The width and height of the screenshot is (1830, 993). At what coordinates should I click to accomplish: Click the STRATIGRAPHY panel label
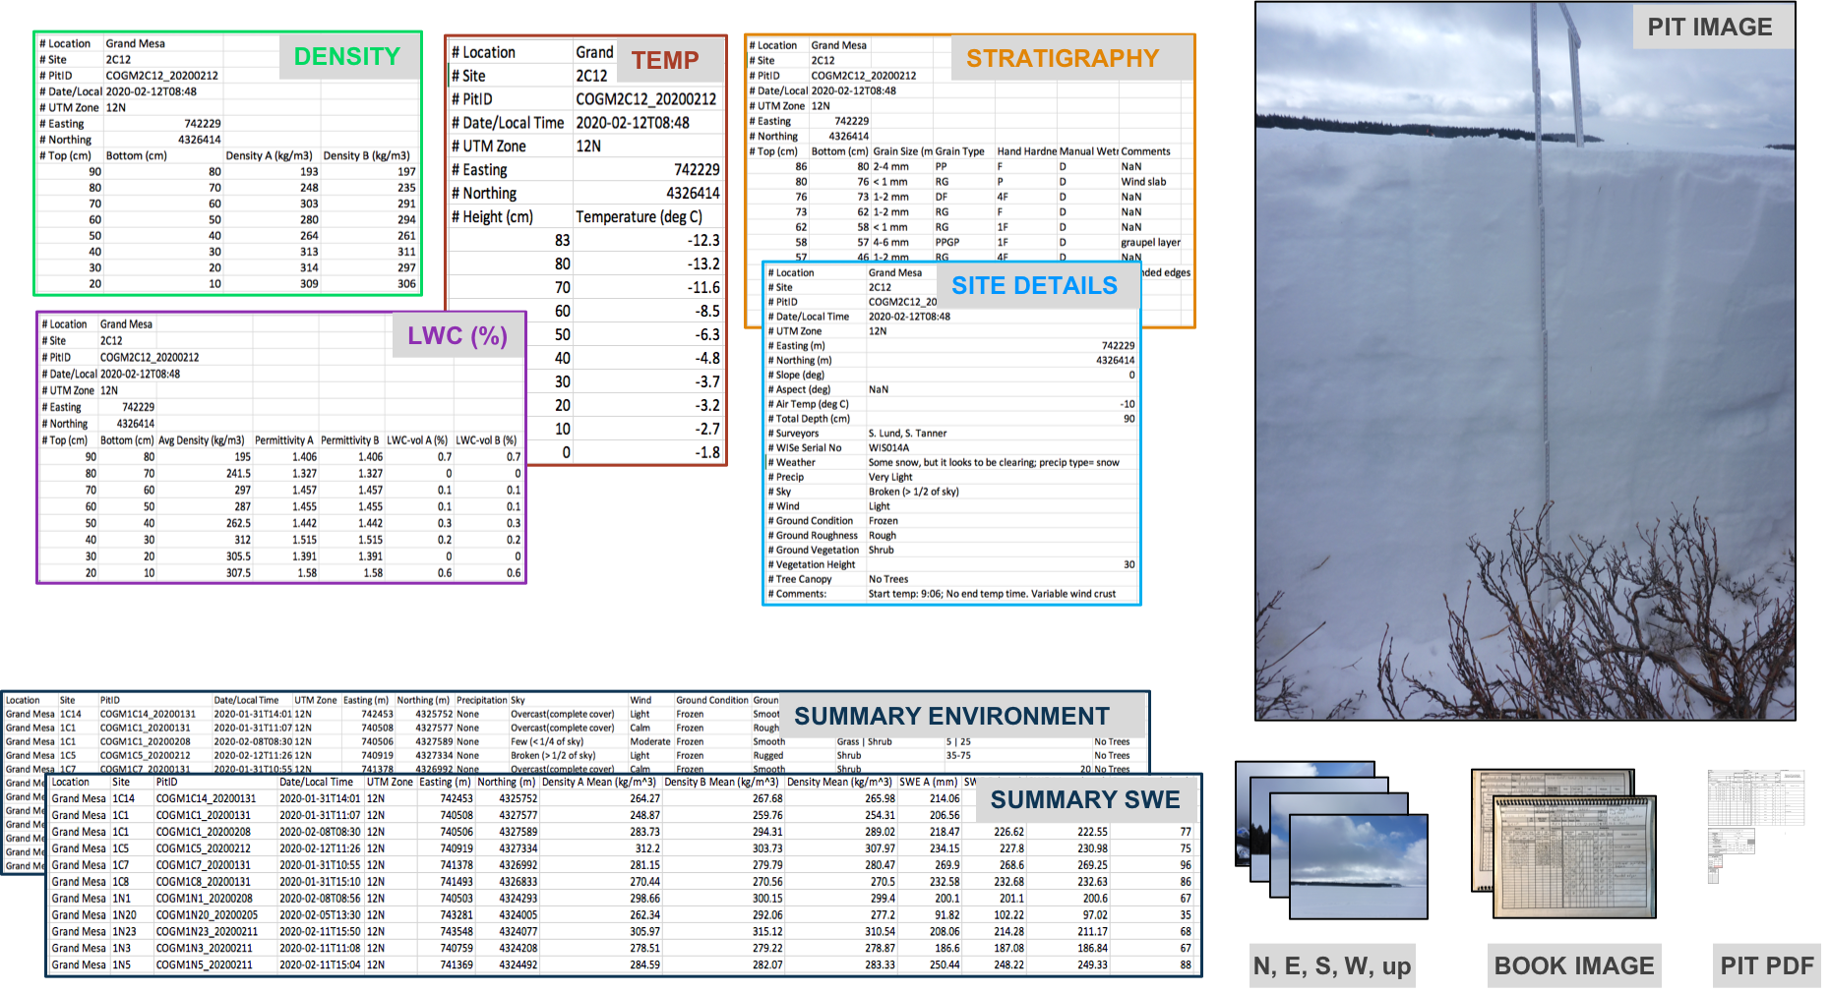pyautogui.click(x=1063, y=58)
